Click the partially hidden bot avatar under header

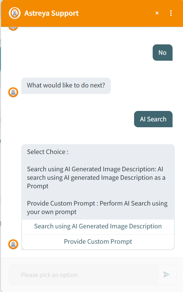pos(13,29)
